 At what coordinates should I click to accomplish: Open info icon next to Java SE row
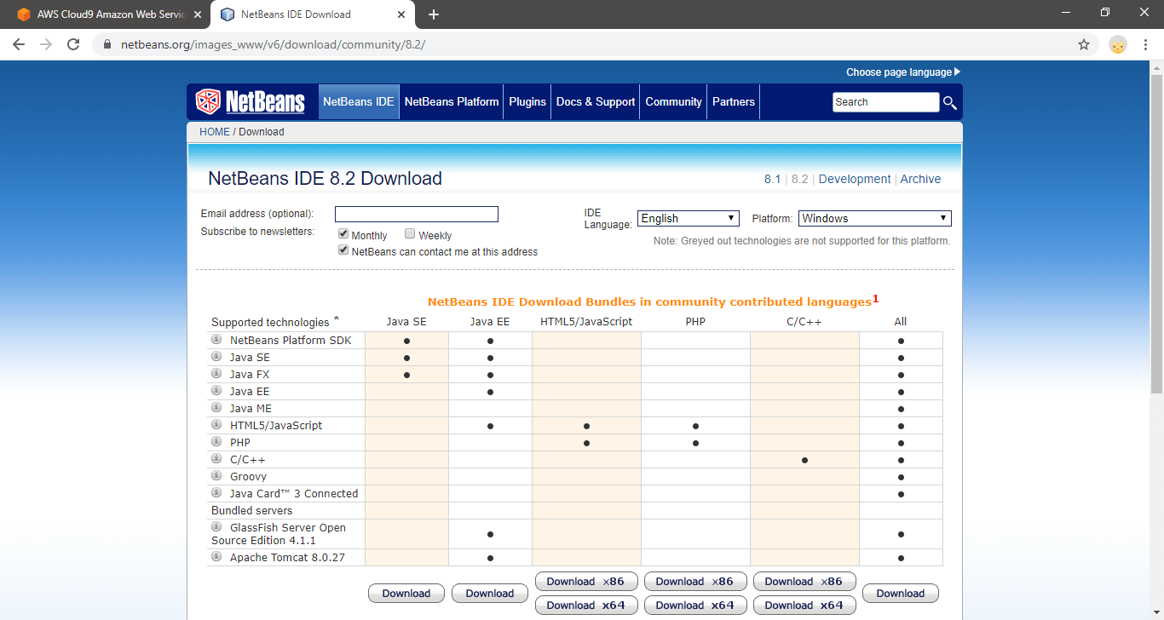click(216, 357)
